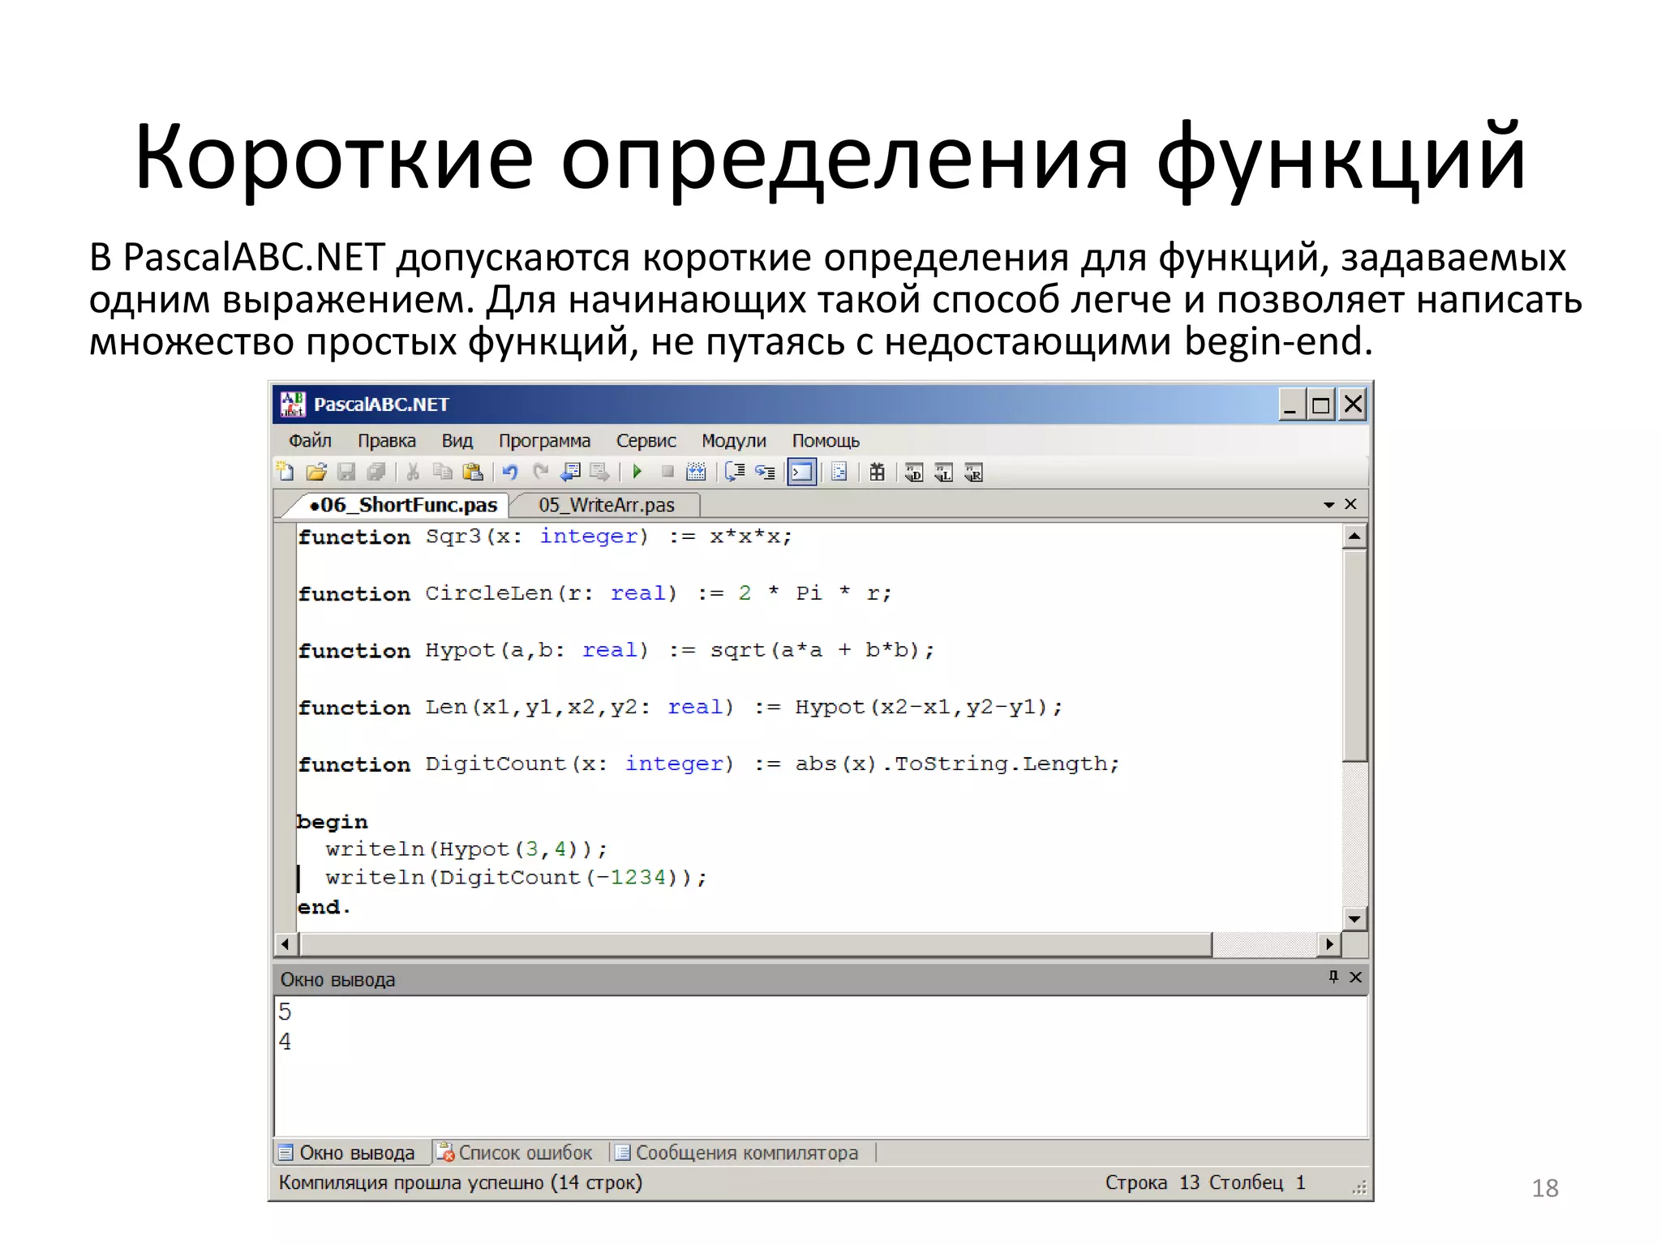Viewport: 1661px width, 1245px height.
Task: Open the Модули menu
Action: [x=734, y=441]
